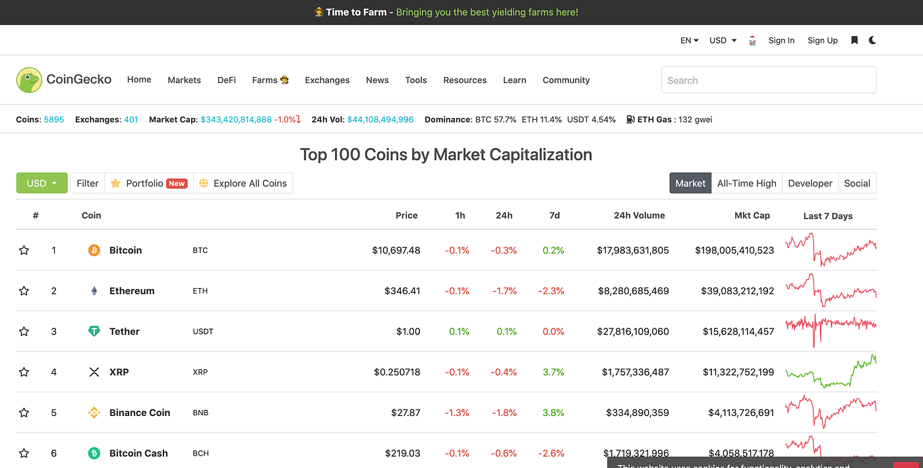
Task: Select the Market tab
Action: coord(690,183)
